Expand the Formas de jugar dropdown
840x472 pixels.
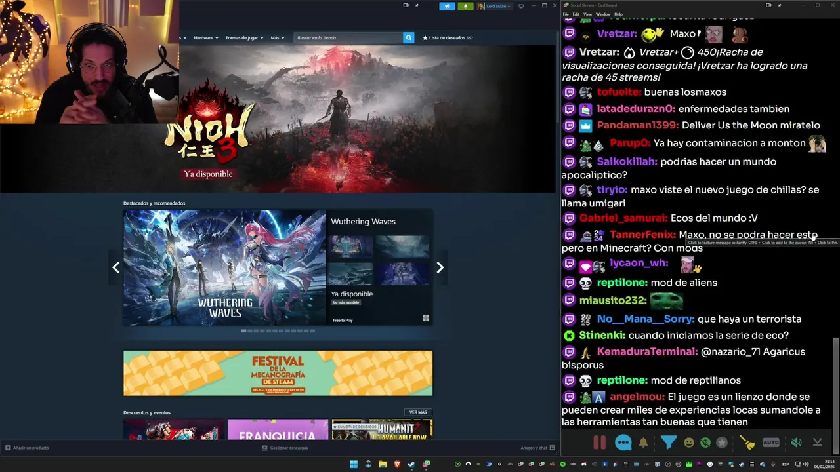coord(243,37)
